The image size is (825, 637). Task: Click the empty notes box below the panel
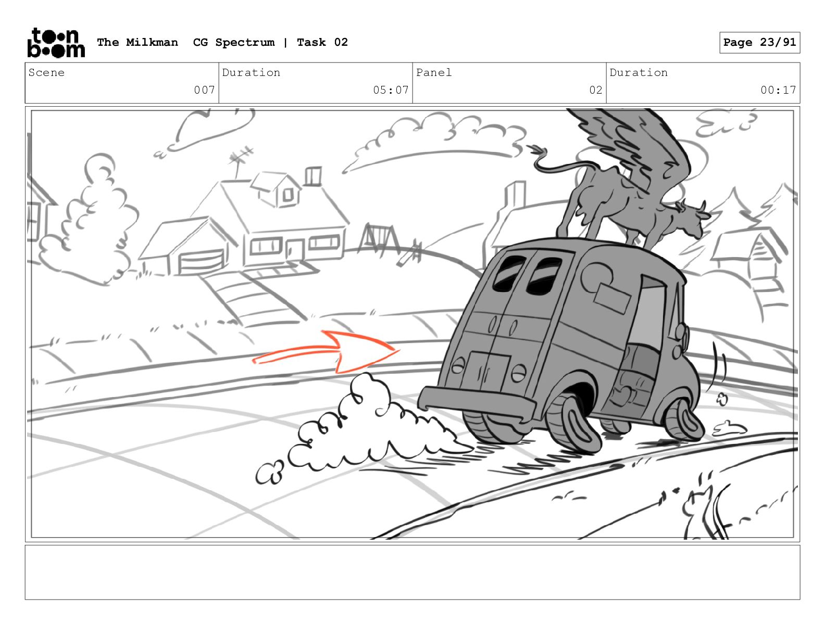click(413, 572)
